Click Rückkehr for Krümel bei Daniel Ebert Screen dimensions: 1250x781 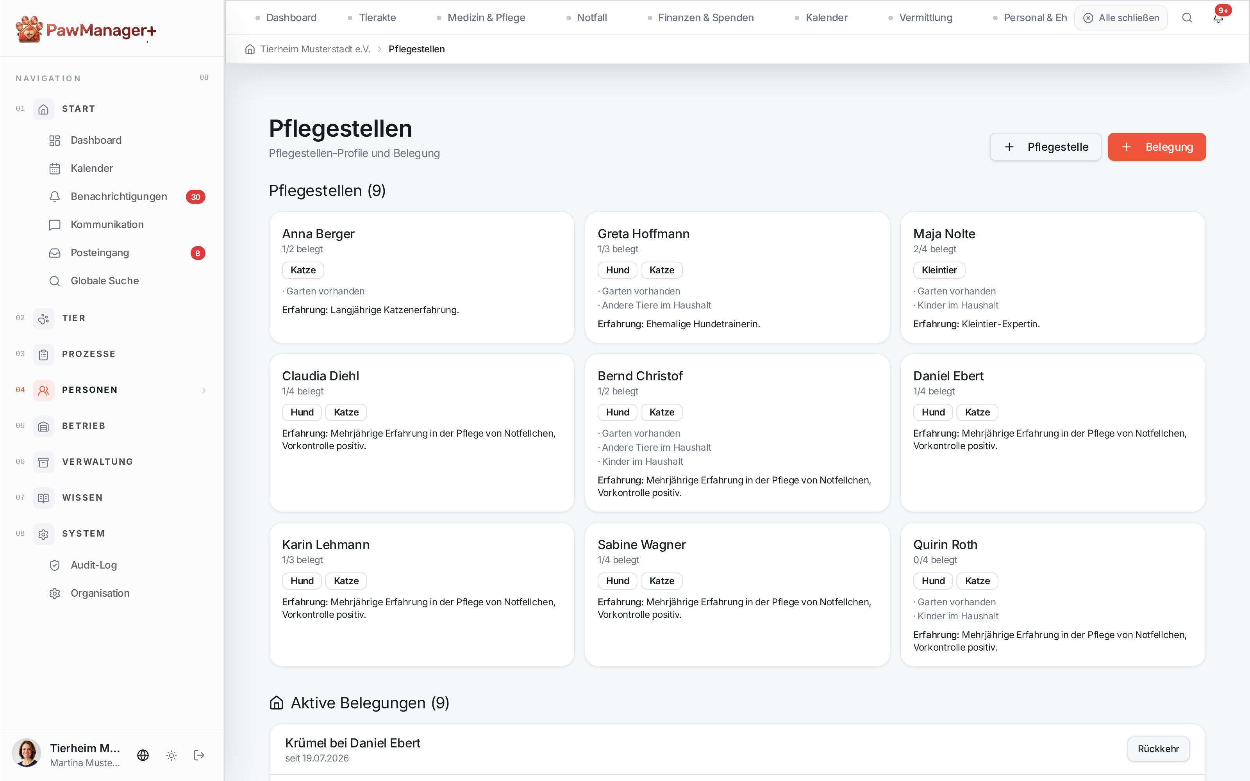(1158, 749)
